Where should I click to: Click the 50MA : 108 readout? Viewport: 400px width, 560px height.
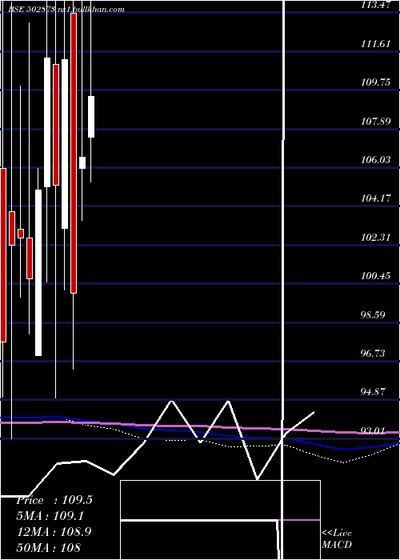(49, 547)
